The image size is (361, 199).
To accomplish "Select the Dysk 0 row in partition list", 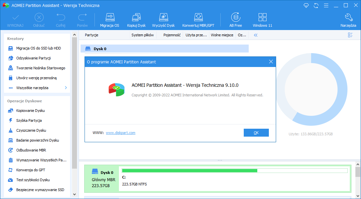I will coord(164,49).
